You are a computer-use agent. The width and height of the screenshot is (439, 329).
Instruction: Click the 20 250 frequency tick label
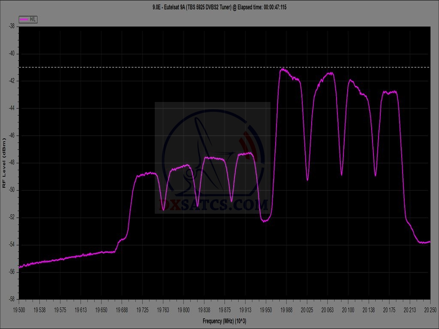[430, 309]
